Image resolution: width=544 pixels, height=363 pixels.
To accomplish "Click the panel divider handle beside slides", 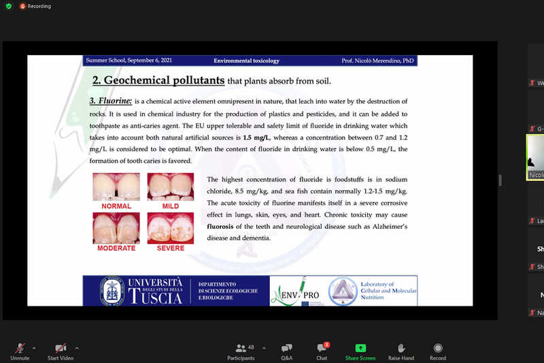I will tap(500, 180).
